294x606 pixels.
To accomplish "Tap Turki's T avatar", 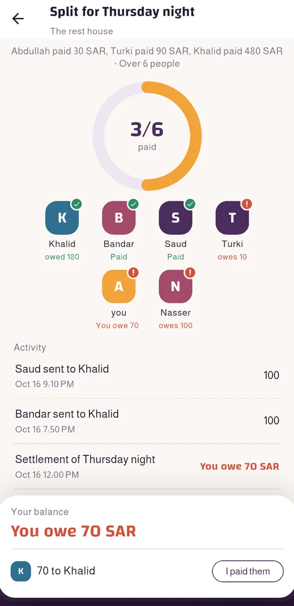I will [232, 218].
